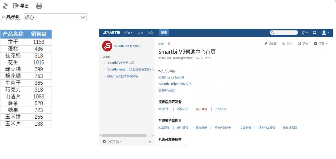Viewport: 336px width, 159px height.
Task: Open the 产品类别 dropdown showing 点心
Action: point(55,18)
